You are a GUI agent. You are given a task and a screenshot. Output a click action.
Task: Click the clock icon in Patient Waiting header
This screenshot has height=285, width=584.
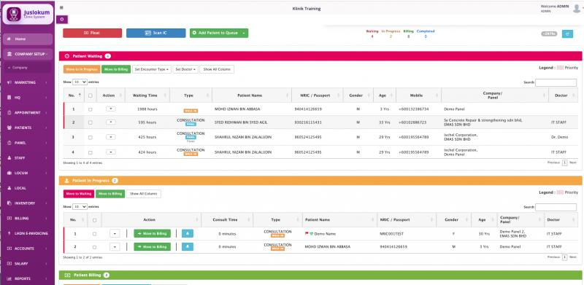67,56
